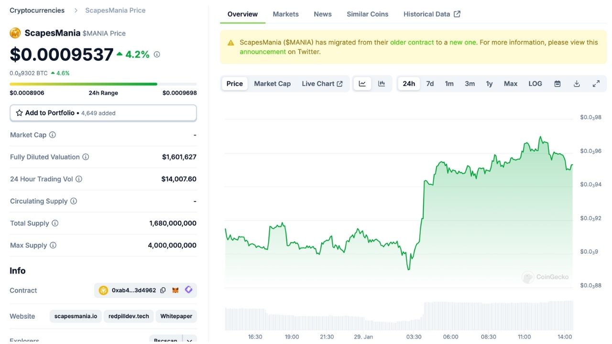612x344 pixels.
Task: Select the Max time range
Action: pos(510,84)
